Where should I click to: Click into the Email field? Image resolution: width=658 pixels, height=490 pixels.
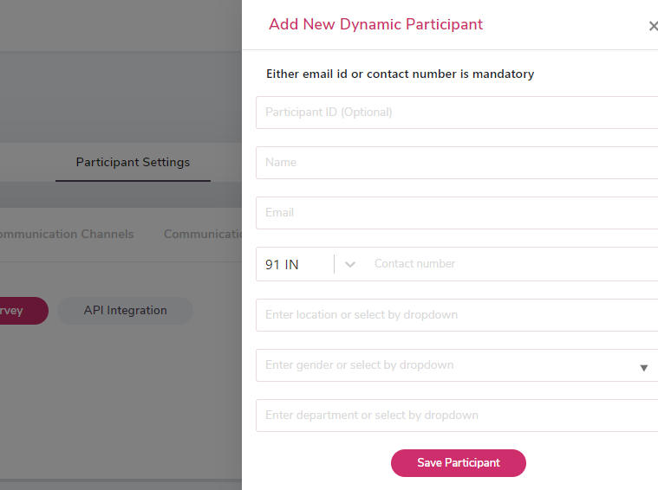(457, 213)
